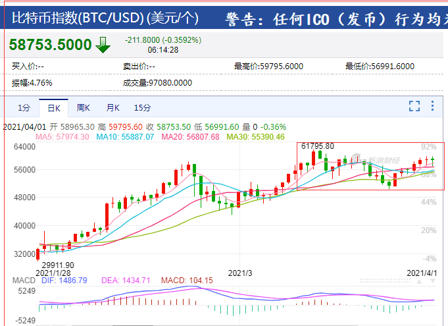This screenshot has width=448, height=326.
Task: Open the 月K monthly chart tab
Action: tap(113, 108)
